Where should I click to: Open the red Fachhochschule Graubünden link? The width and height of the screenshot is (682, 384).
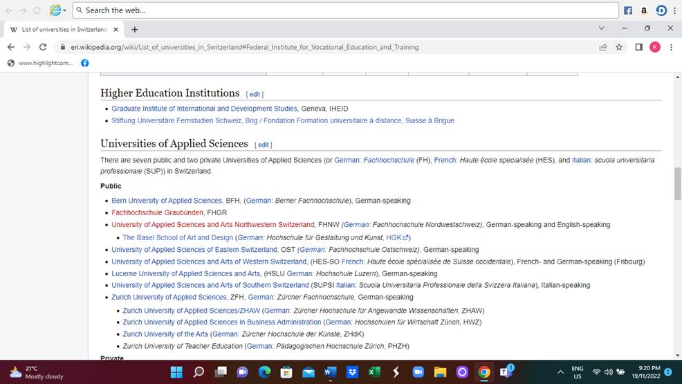pos(157,212)
